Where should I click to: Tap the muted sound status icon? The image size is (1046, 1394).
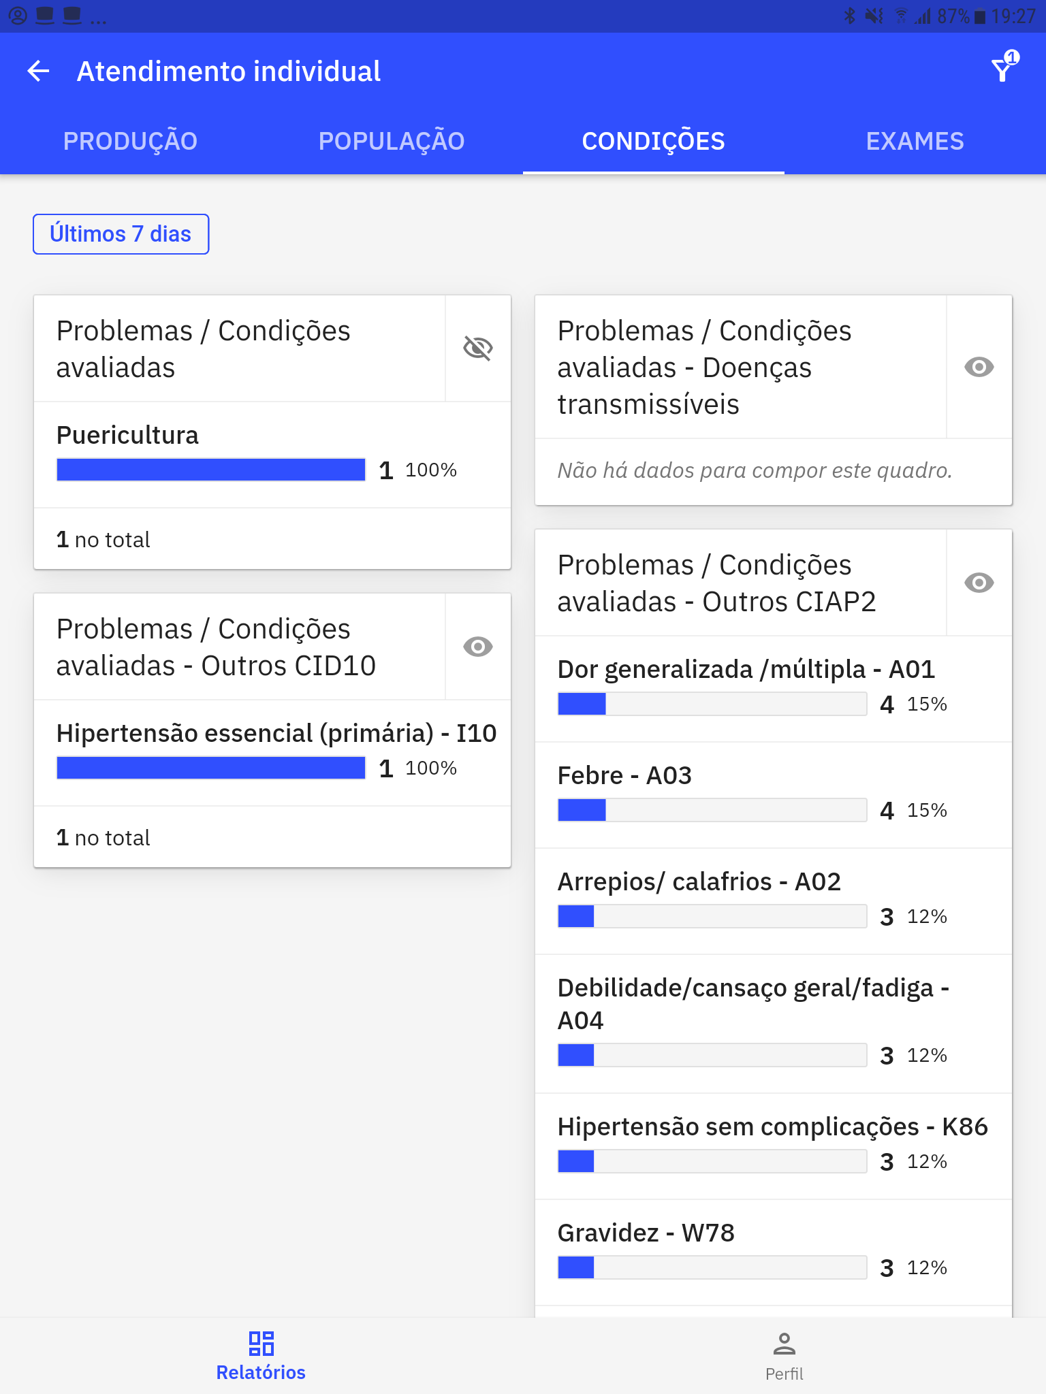[874, 16]
